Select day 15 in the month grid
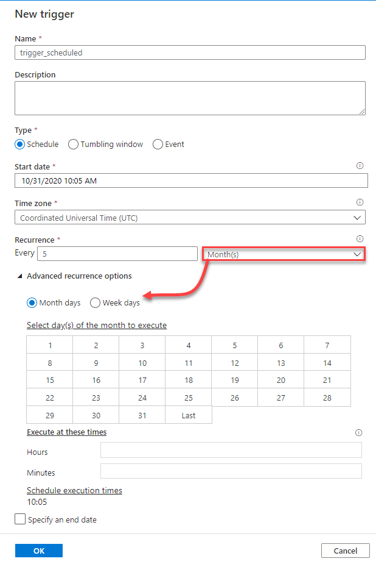Screen dimensions: 376x564 [x=50, y=380]
